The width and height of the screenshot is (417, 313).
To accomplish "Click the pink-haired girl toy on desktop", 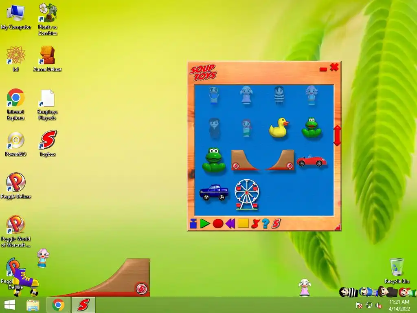I will (43, 258).
